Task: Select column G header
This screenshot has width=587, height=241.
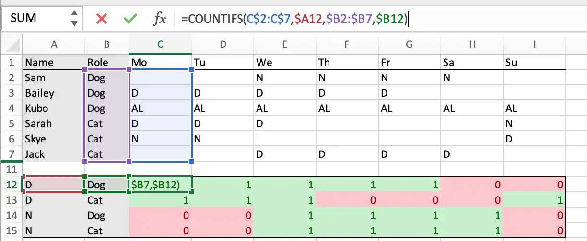Action: pos(410,44)
